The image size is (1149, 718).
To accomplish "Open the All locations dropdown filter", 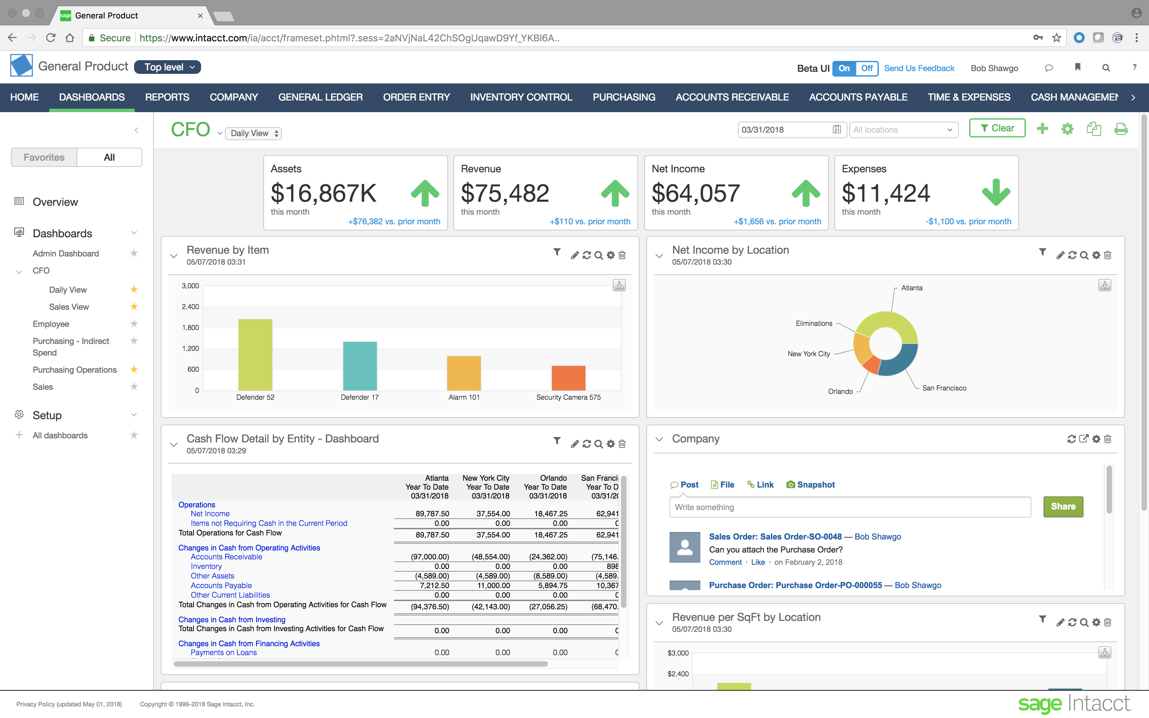I will 902,129.
